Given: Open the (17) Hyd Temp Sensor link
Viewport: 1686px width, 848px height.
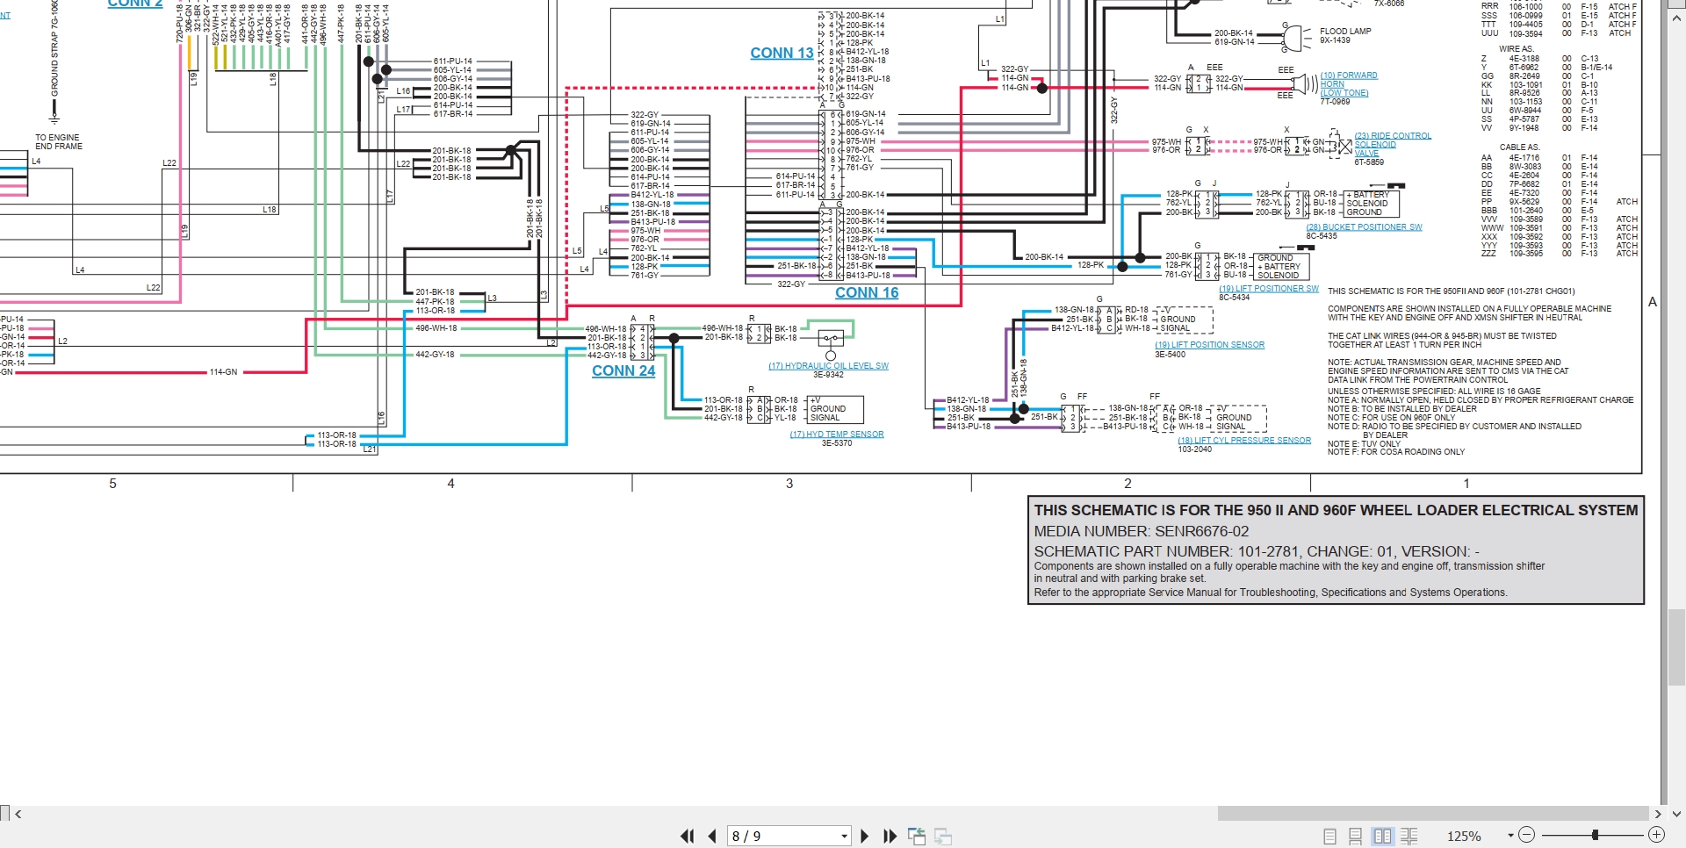Looking at the screenshot, I should pos(837,435).
